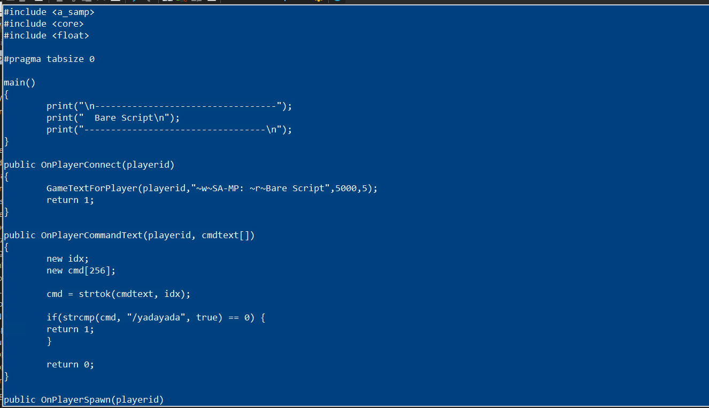This screenshot has width=709, height=408.
Task: Click return 1 inside the if block
Action: (70, 329)
